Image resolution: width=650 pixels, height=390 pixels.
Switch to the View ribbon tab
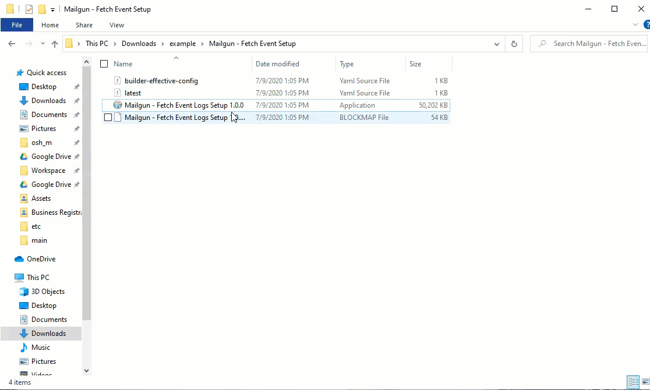116,25
